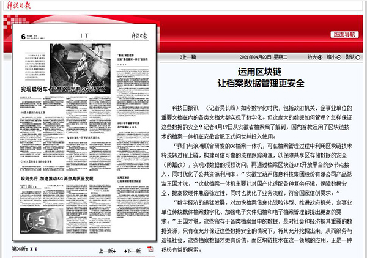Click the IT section title on newspaper
Image resolution: width=367 pixels, height=258 pixels.
pyautogui.click(x=84, y=36)
